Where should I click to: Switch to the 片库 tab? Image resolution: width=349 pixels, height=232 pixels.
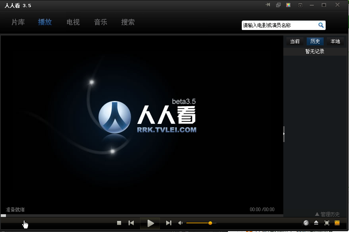tap(18, 22)
